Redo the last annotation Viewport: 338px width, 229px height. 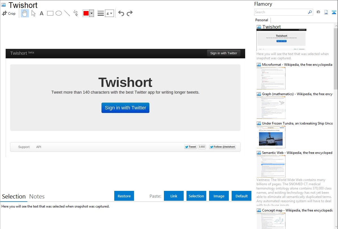click(130, 13)
